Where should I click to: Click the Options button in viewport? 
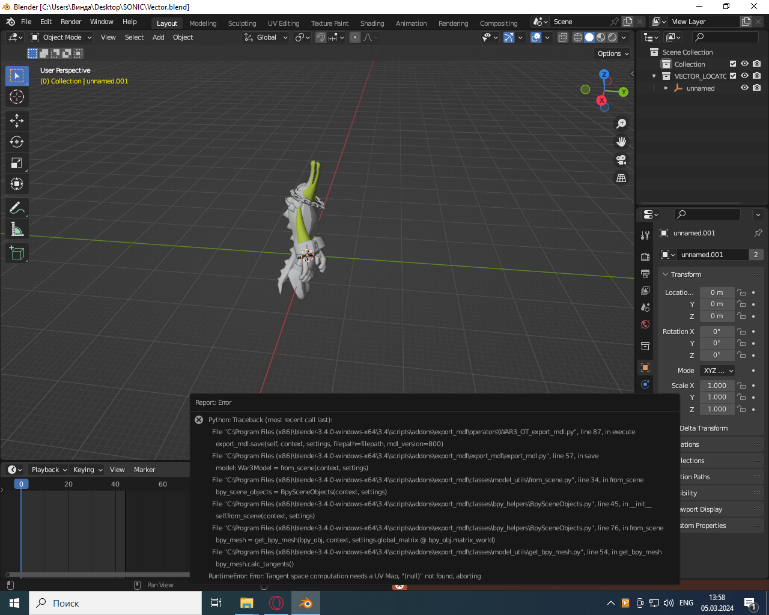click(613, 53)
